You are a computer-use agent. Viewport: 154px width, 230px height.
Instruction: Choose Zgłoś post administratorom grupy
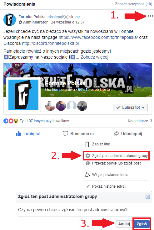[x=117, y=156]
